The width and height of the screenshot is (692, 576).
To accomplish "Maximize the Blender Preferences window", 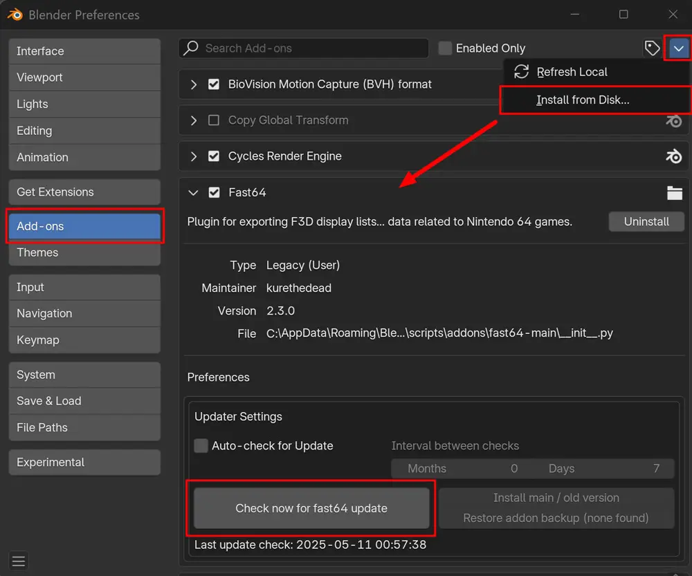I will (x=623, y=15).
